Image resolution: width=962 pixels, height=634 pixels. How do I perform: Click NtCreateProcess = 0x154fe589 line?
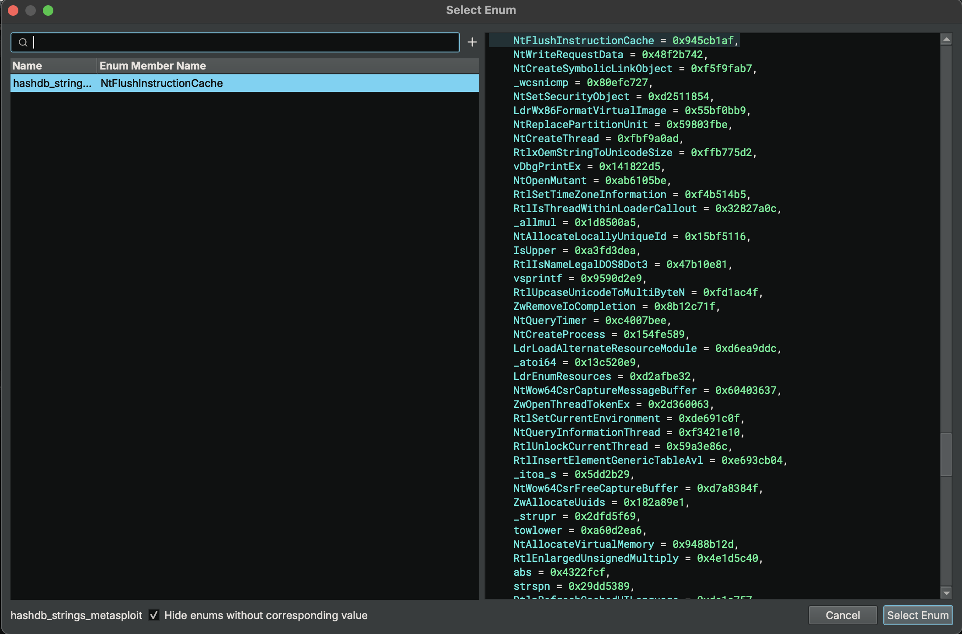[x=601, y=334]
